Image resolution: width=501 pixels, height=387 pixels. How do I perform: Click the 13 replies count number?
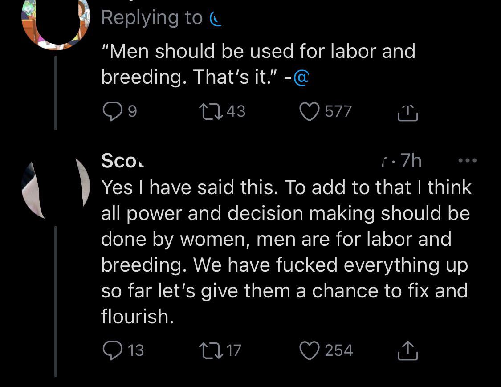coord(135,350)
